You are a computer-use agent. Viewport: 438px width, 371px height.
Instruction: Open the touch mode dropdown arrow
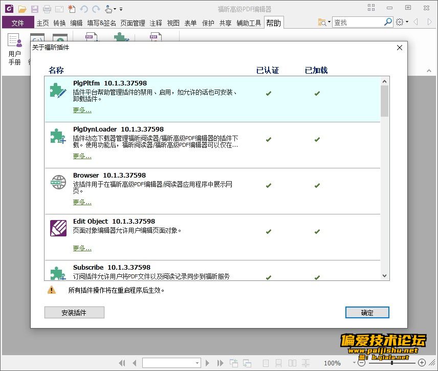(x=115, y=9)
